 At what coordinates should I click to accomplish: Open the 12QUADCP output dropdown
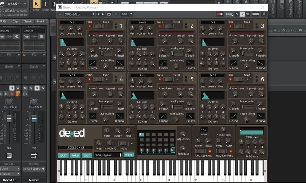pos(34,169)
